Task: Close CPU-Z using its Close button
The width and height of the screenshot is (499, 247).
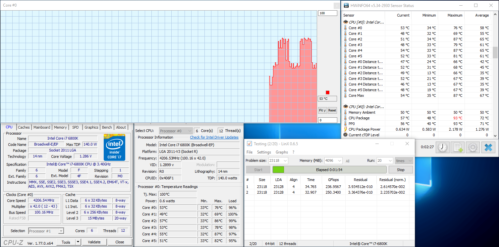Action: (120, 242)
